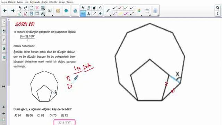Open the transparency options
Image resolution: width=222 pixels, height=125 pixels.
pyautogui.click(x=155, y=11)
